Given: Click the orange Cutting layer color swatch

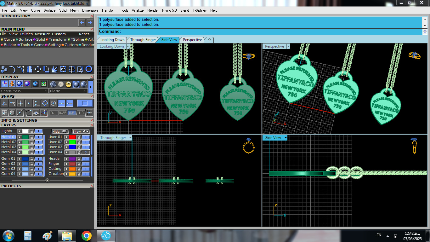Looking at the screenshot, I should [72, 169].
